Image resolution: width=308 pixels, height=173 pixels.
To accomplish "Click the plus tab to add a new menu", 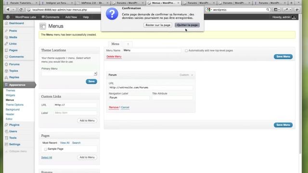I will tap(128, 44).
